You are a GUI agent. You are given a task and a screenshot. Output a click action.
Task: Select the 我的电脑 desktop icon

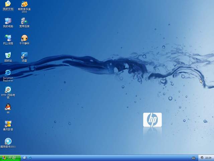pyautogui.click(x=8, y=21)
